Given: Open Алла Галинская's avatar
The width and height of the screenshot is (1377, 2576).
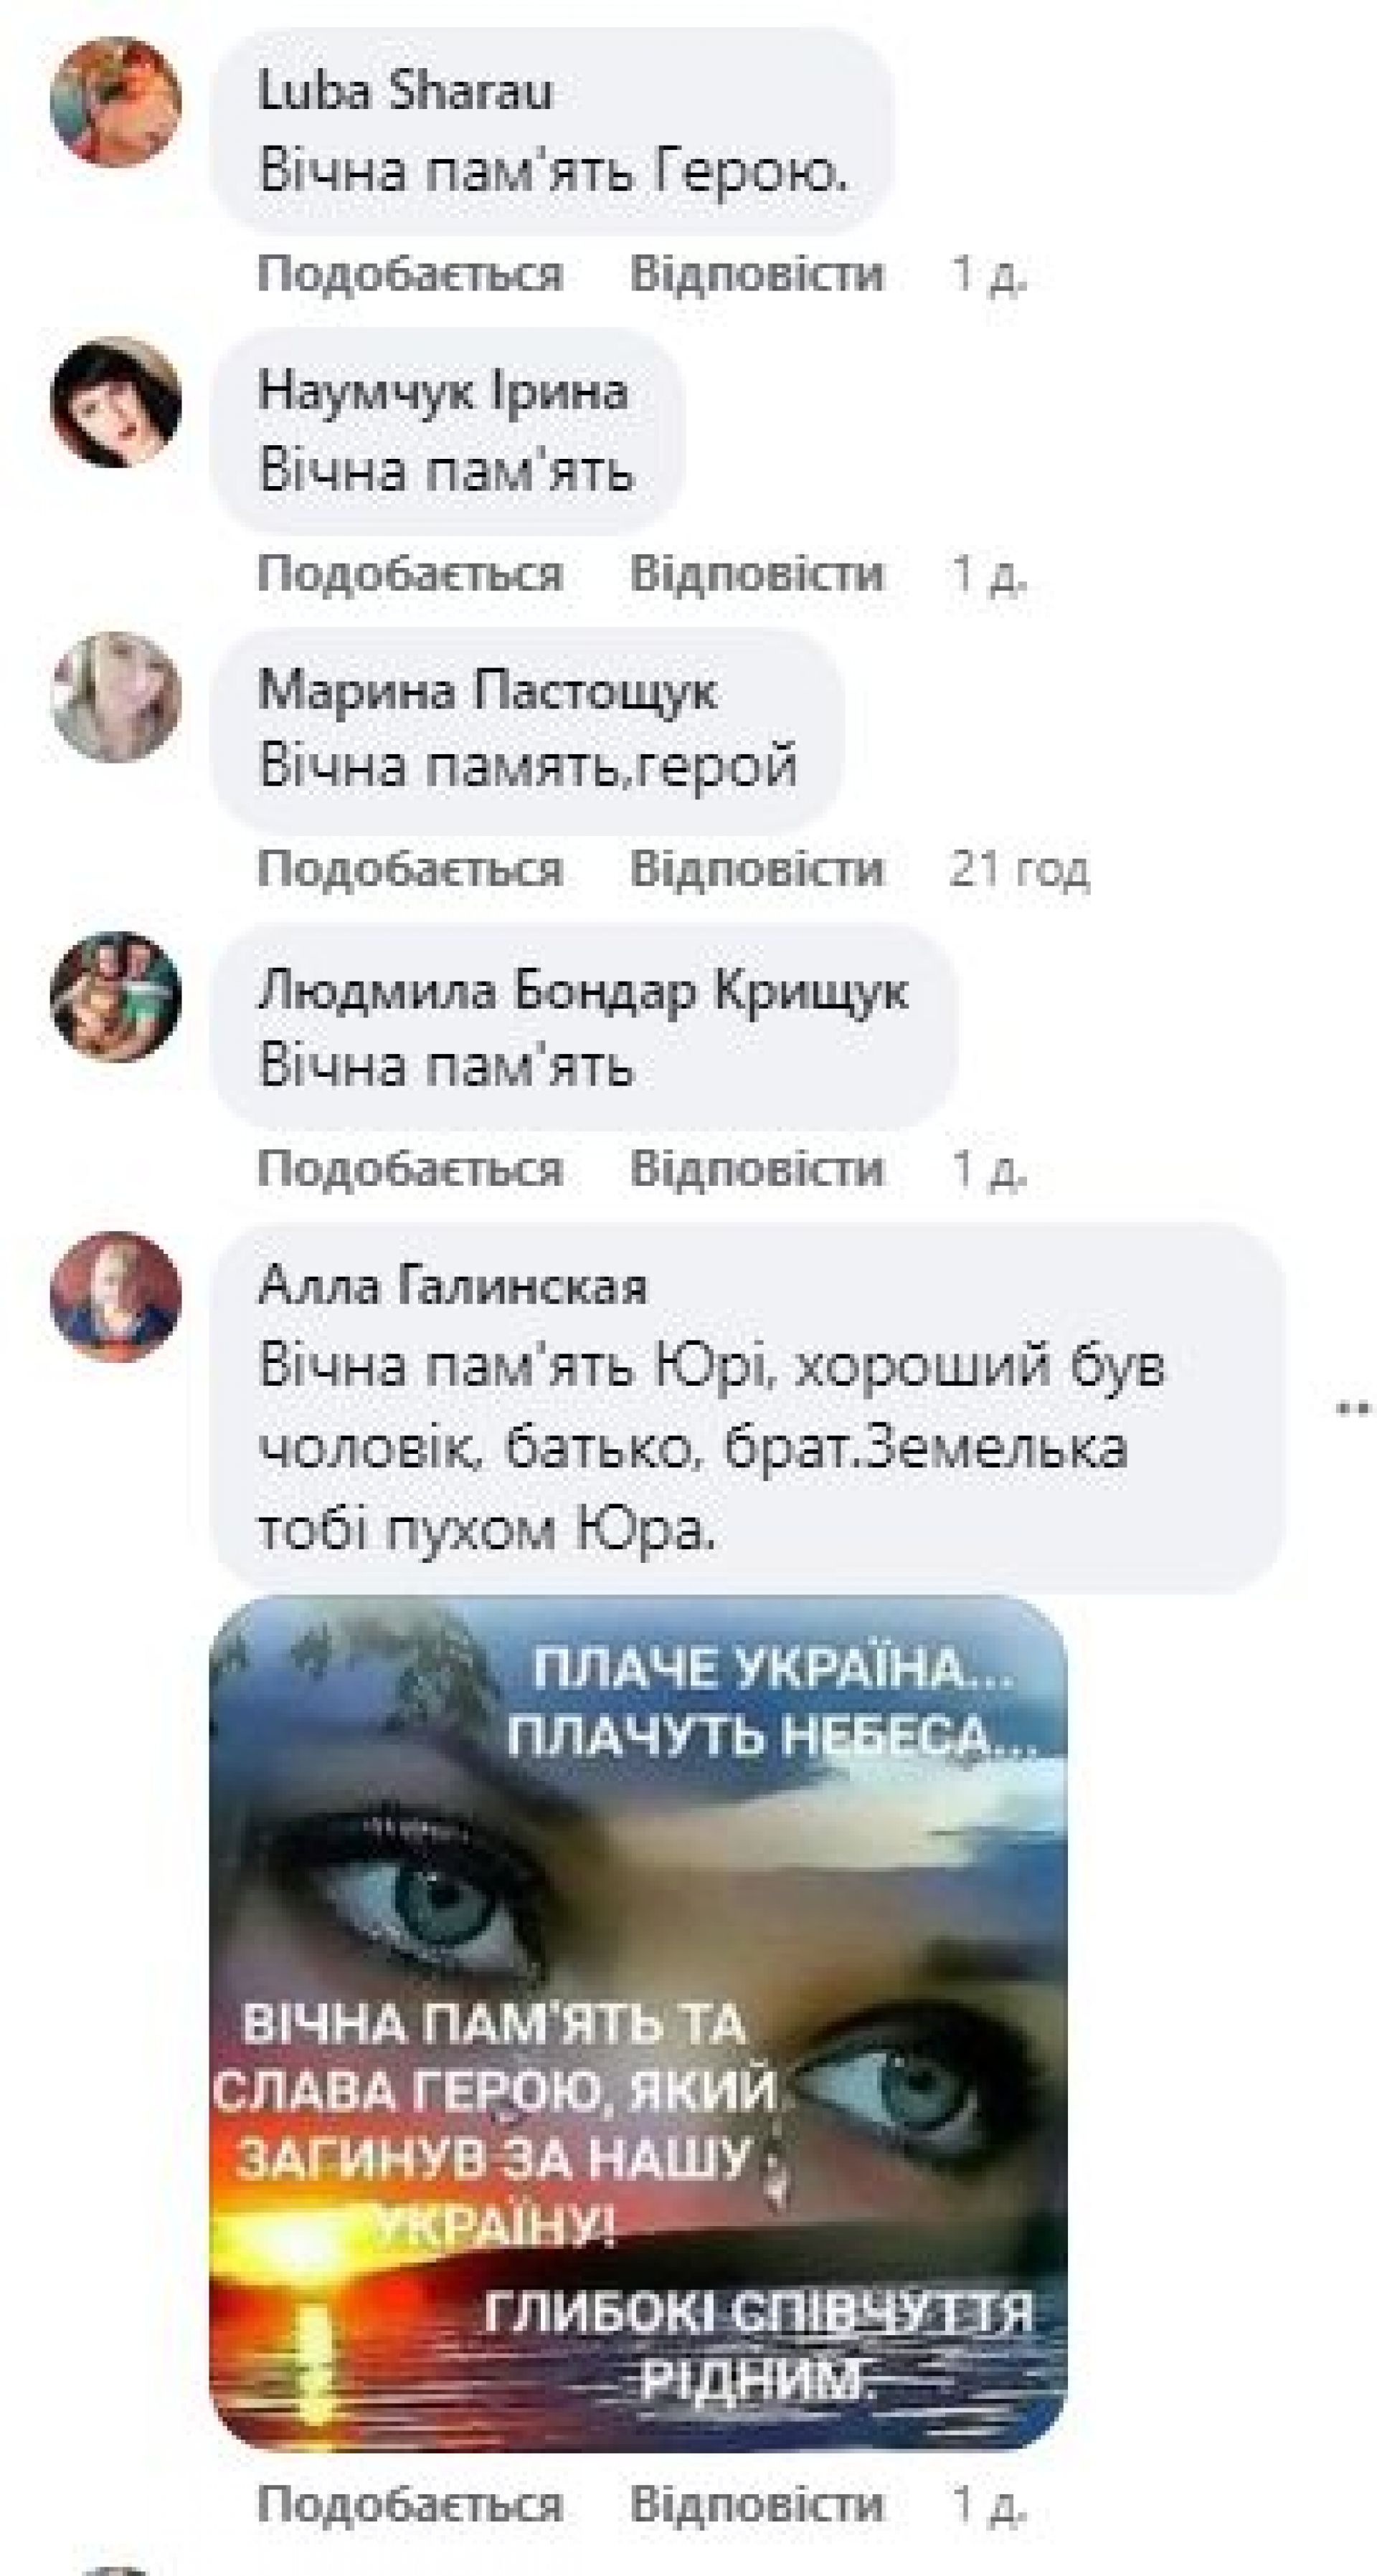Looking at the screenshot, I should [116, 1296].
